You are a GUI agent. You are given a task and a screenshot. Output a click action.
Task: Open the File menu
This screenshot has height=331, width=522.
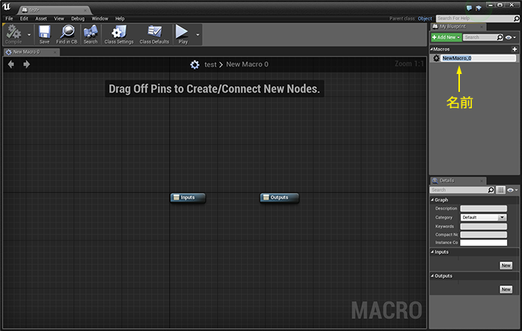click(9, 19)
